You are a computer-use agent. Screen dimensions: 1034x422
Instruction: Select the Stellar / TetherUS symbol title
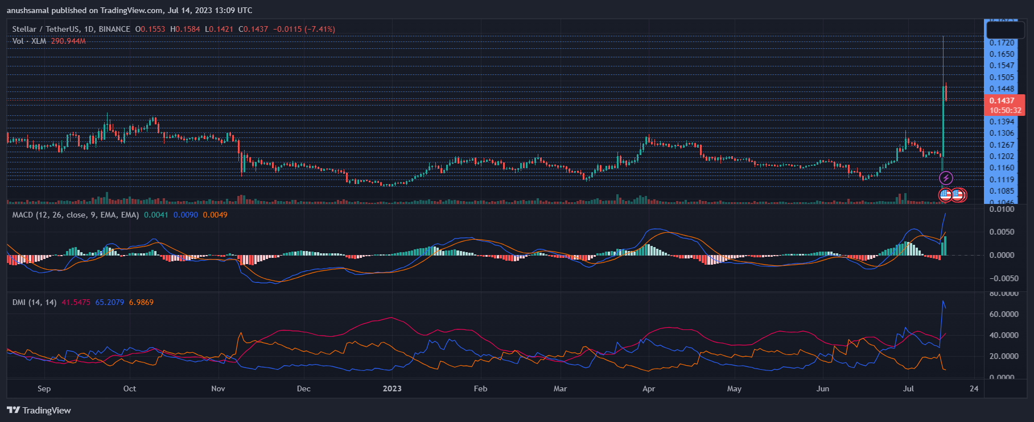pos(71,29)
